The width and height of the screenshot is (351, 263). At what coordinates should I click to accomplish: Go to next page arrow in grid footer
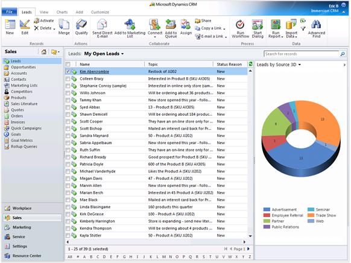click(248, 249)
